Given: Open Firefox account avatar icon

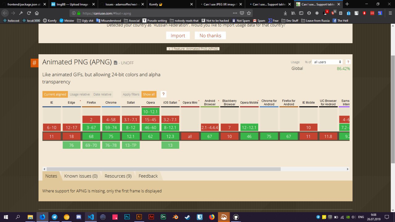Looking at the screenshot, I should coord(309,13).
